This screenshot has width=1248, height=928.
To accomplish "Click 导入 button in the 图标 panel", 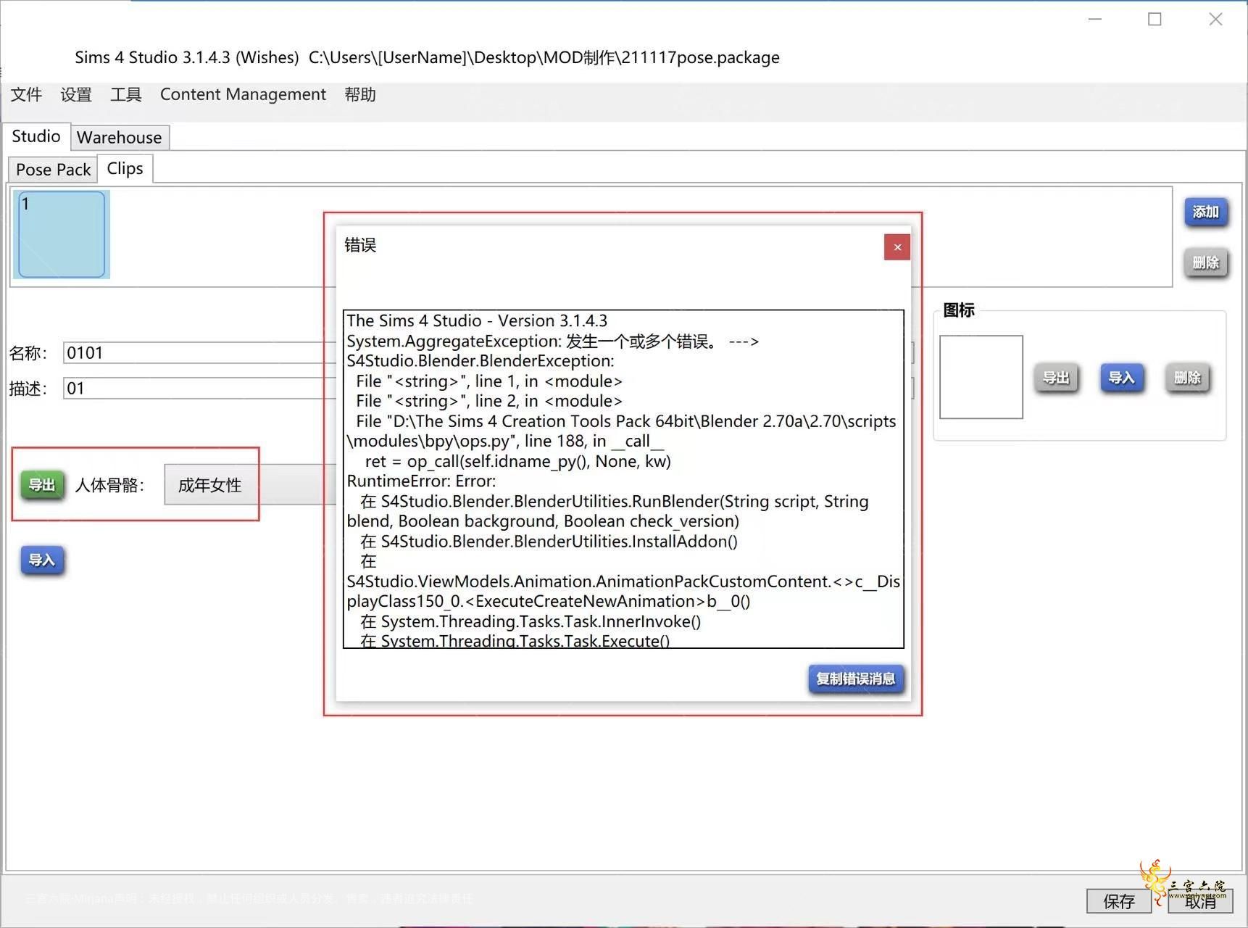I will point(1122,378).
